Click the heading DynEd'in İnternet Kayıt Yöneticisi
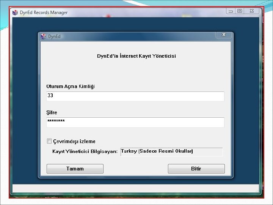The image size is (273, 205). 136,56
